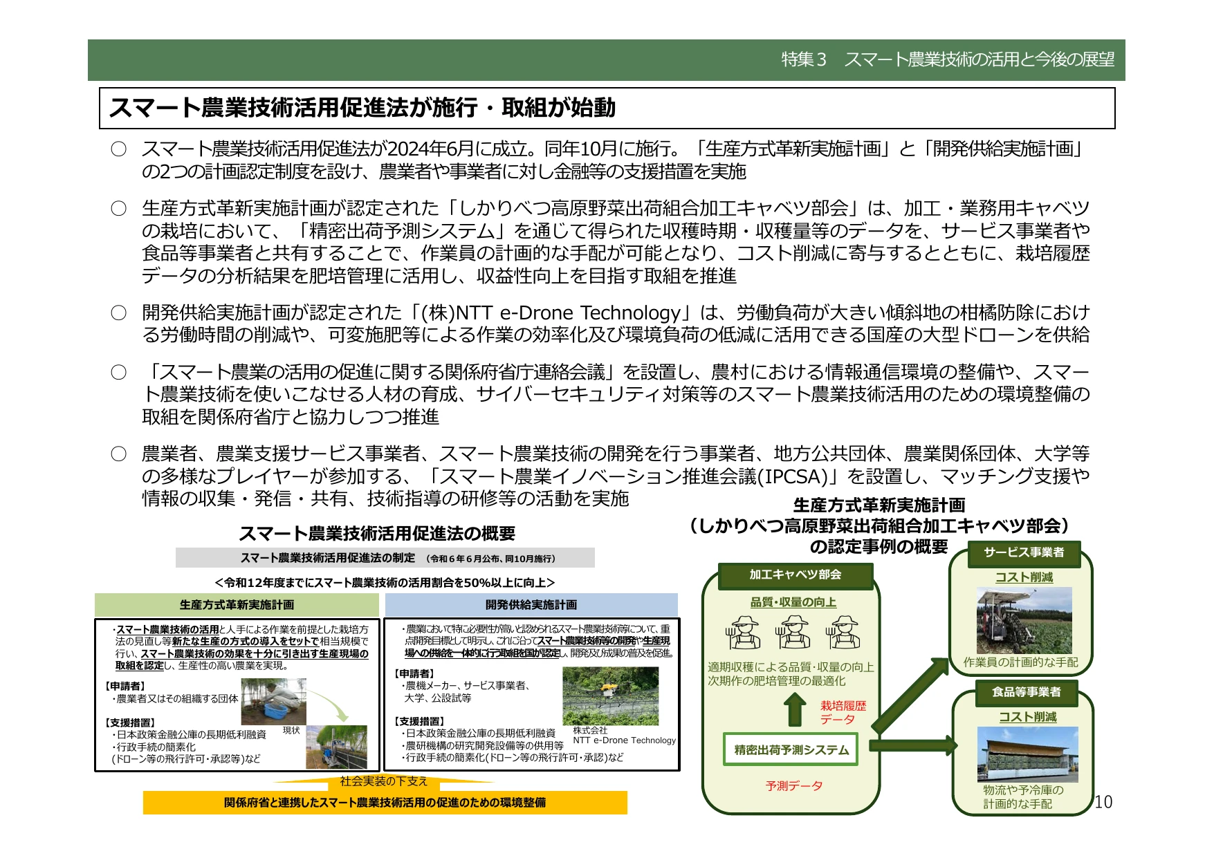Click the red 栽培履歴データ label
Image resolution: width=1214 pixels, height=858 pixels.
843,713
